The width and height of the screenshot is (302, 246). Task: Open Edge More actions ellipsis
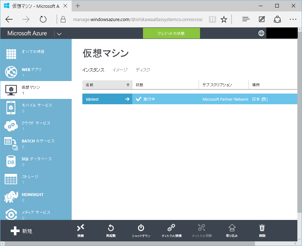tap(293, 19)
